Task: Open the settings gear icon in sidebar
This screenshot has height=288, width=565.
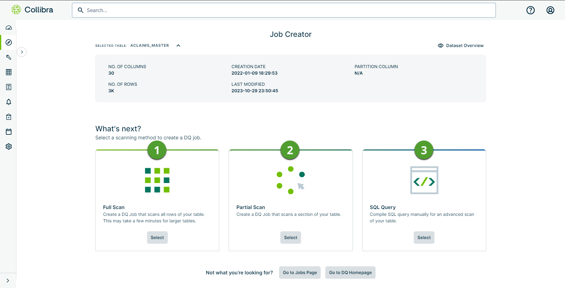Action: [x=9, y=146]
